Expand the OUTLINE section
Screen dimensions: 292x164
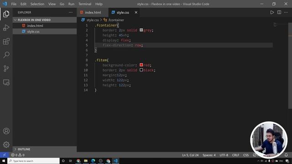[x=45, y=149]
